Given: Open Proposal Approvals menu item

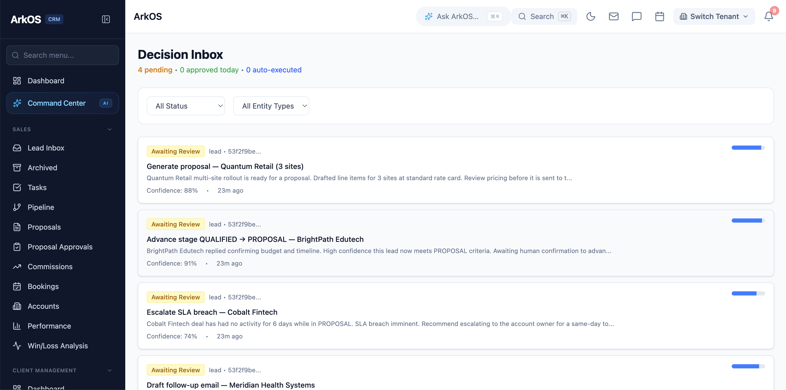Looking at the screenshot, I should (x=62, y=247).
